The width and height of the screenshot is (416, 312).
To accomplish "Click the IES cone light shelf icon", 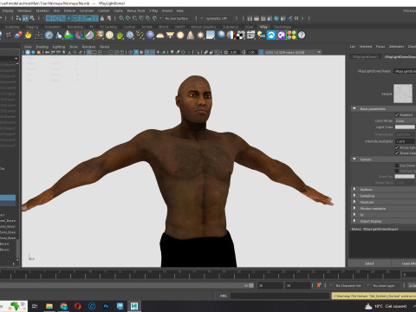I will pyautogui.click(x=191, y=36).
